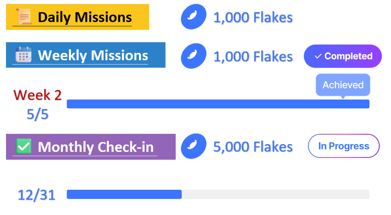Open the Daily Missions tab
The width and height of the screenshot is (391, 215).
tap(84, 18)
